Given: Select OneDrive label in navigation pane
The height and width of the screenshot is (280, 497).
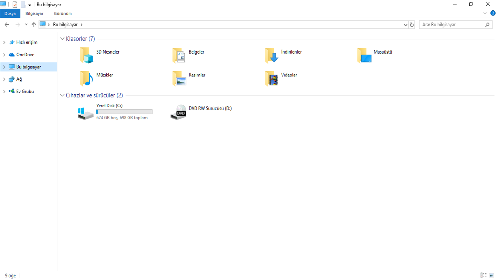Looking at the screenshot, I should click(x=25, y=55).
